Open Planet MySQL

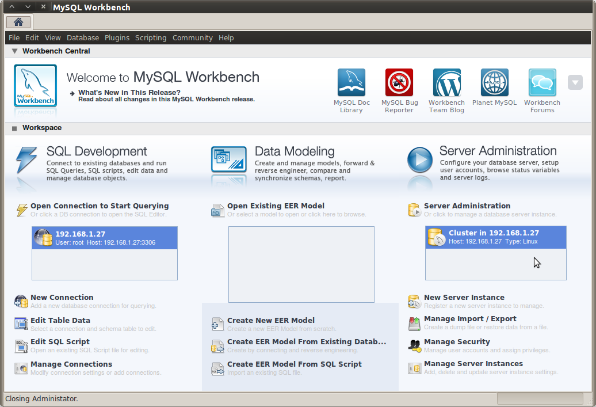point(494,82)
